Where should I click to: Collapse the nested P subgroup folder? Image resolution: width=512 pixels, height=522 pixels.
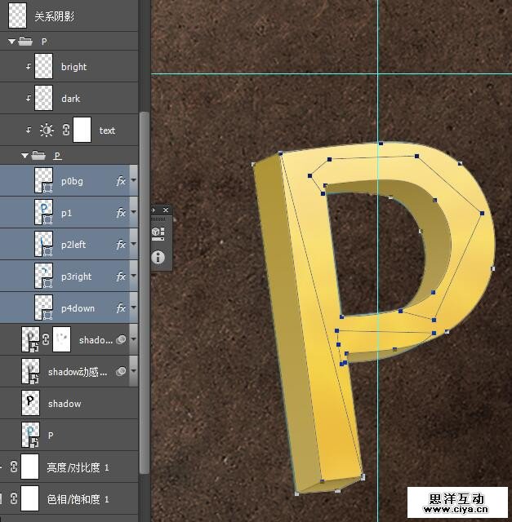tap(25, 155)
